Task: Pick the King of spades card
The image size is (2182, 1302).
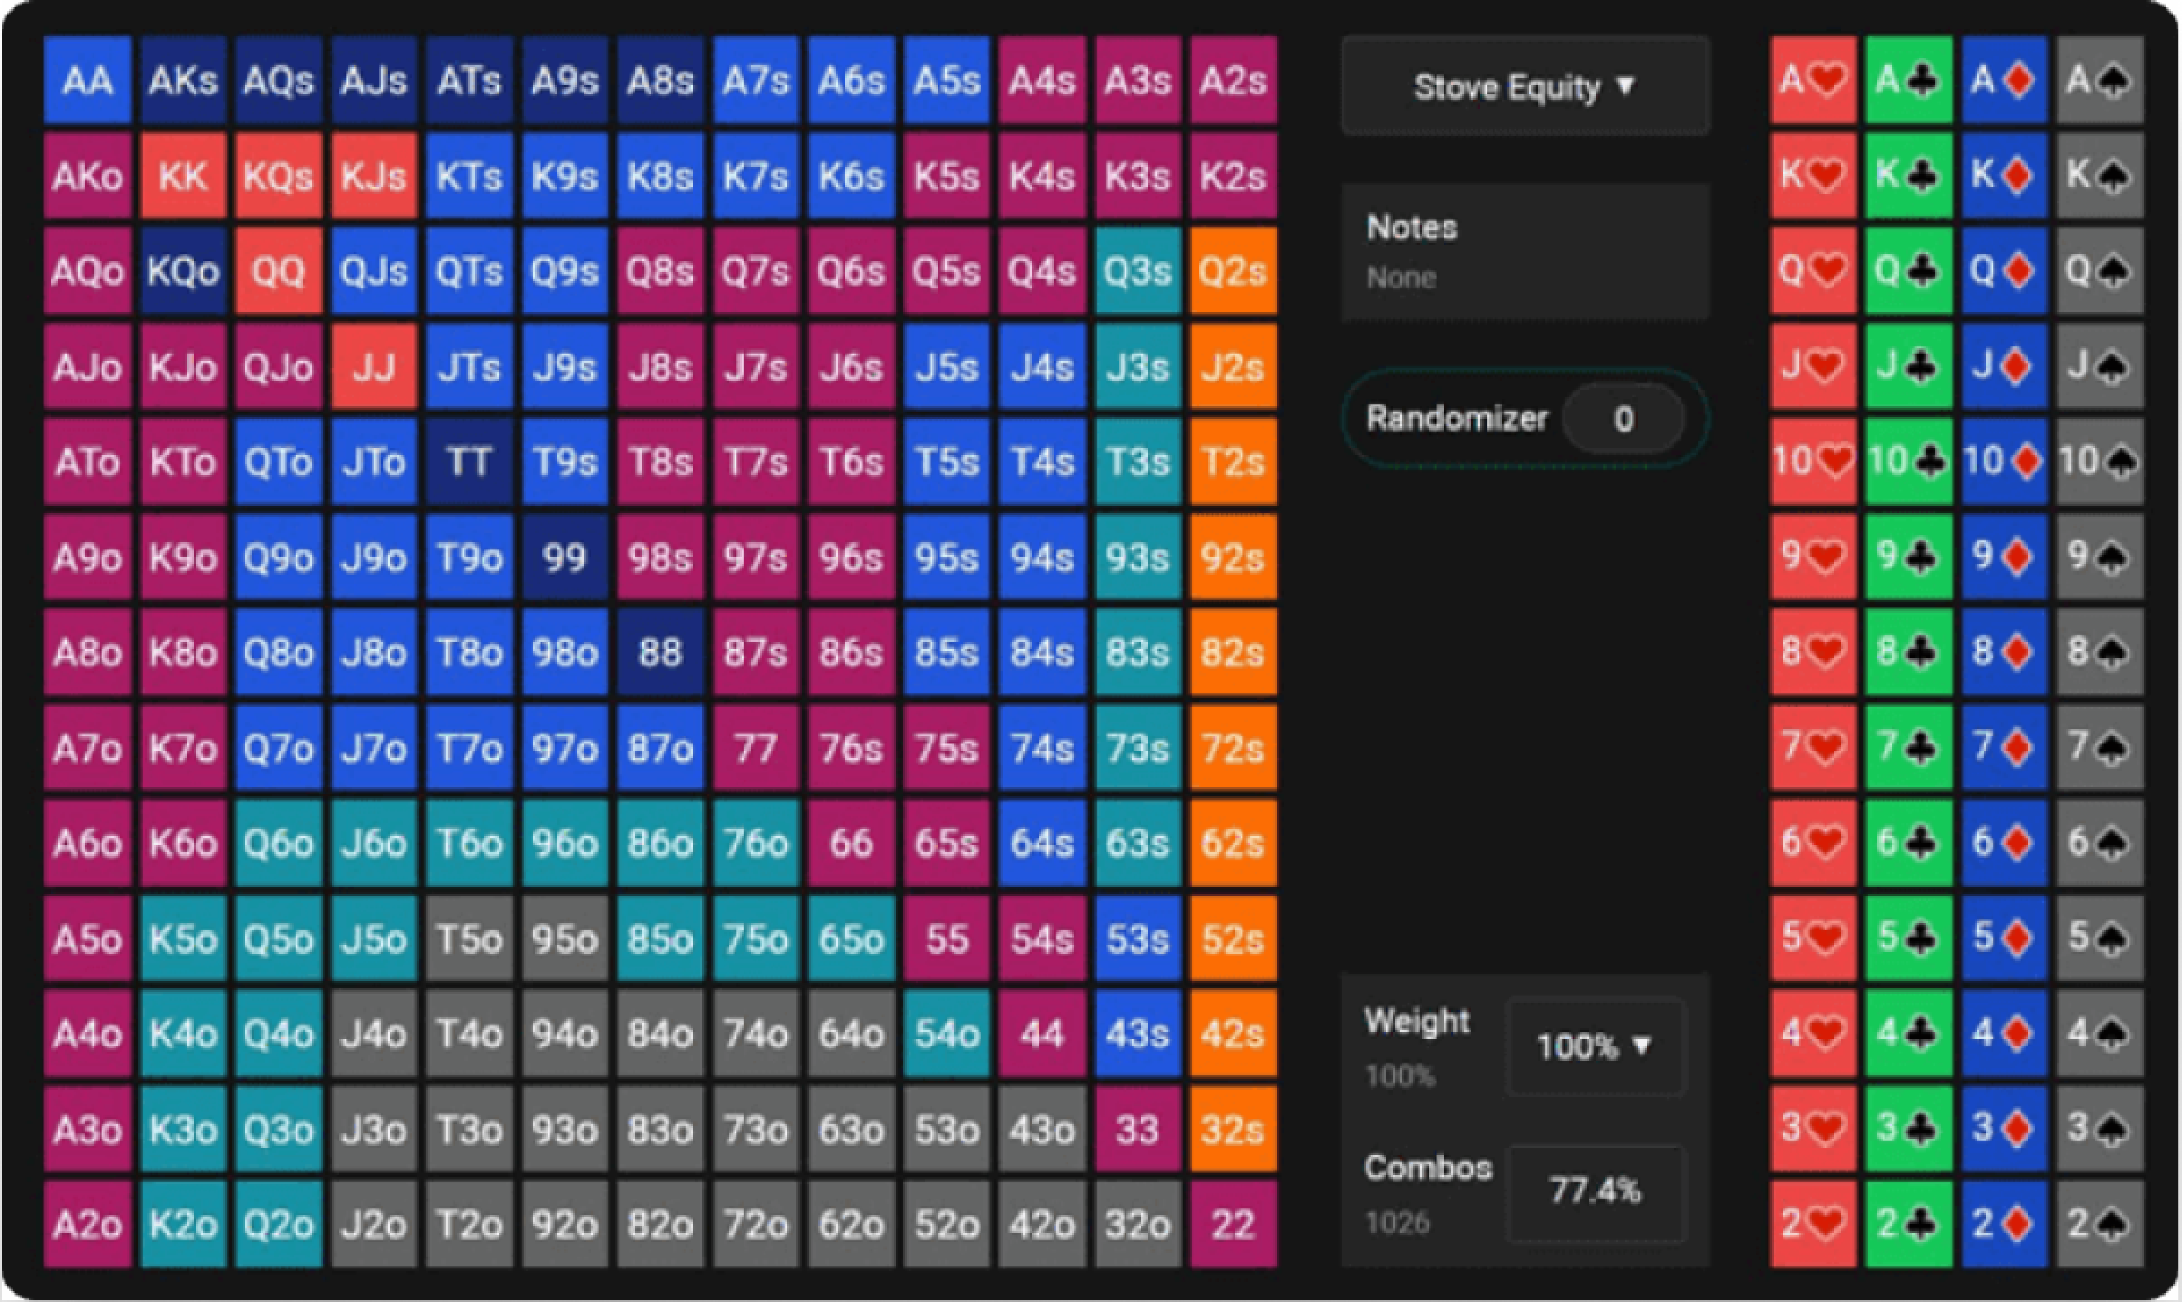Action: (2099, 175)
